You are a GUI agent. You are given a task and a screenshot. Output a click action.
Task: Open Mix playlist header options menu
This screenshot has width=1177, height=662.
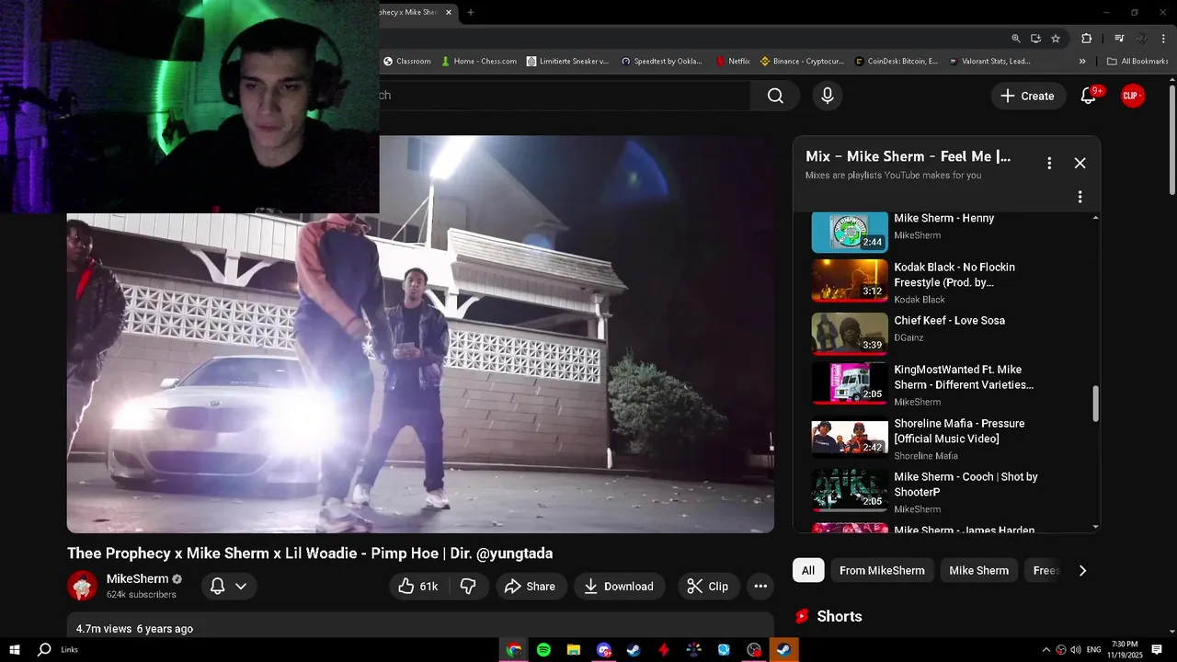(x=1049, y=163)
